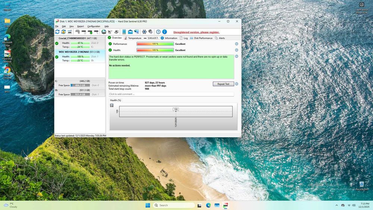Click the disk with green check icon

pyautogui.click(x=90, y=32)
